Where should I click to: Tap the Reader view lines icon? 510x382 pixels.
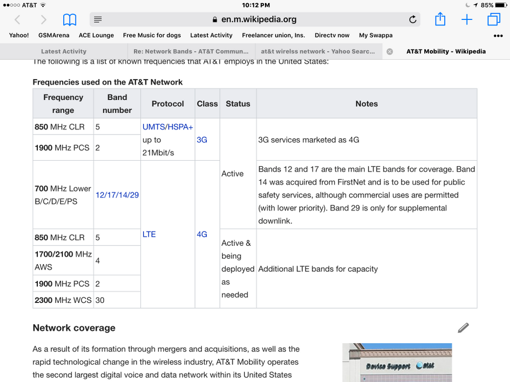tap(98, 20)
